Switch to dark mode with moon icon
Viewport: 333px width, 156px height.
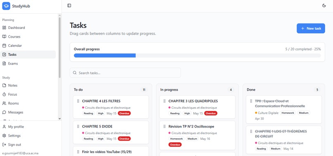coord(324,5)
